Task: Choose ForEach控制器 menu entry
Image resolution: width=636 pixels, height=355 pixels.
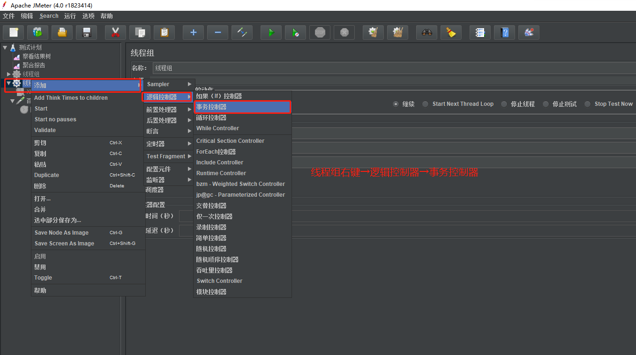Action: (x=243, y=152)
